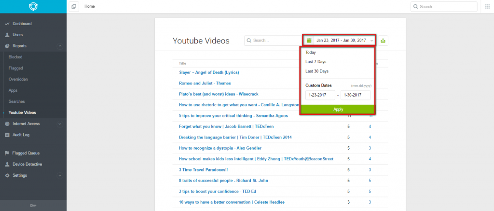Click the Home breadcrumb
Screen dimensions: 494x211
[x=89, y=6]
